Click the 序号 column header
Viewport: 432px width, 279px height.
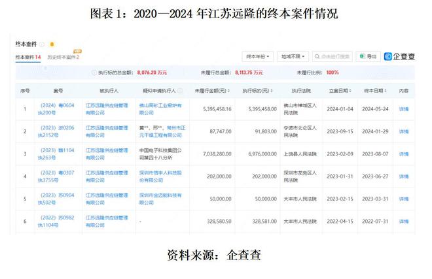click(25, 91)
